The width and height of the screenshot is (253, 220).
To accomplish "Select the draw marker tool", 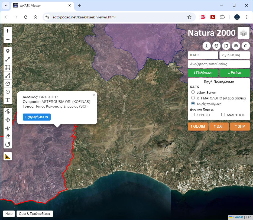I will (8, 51).
